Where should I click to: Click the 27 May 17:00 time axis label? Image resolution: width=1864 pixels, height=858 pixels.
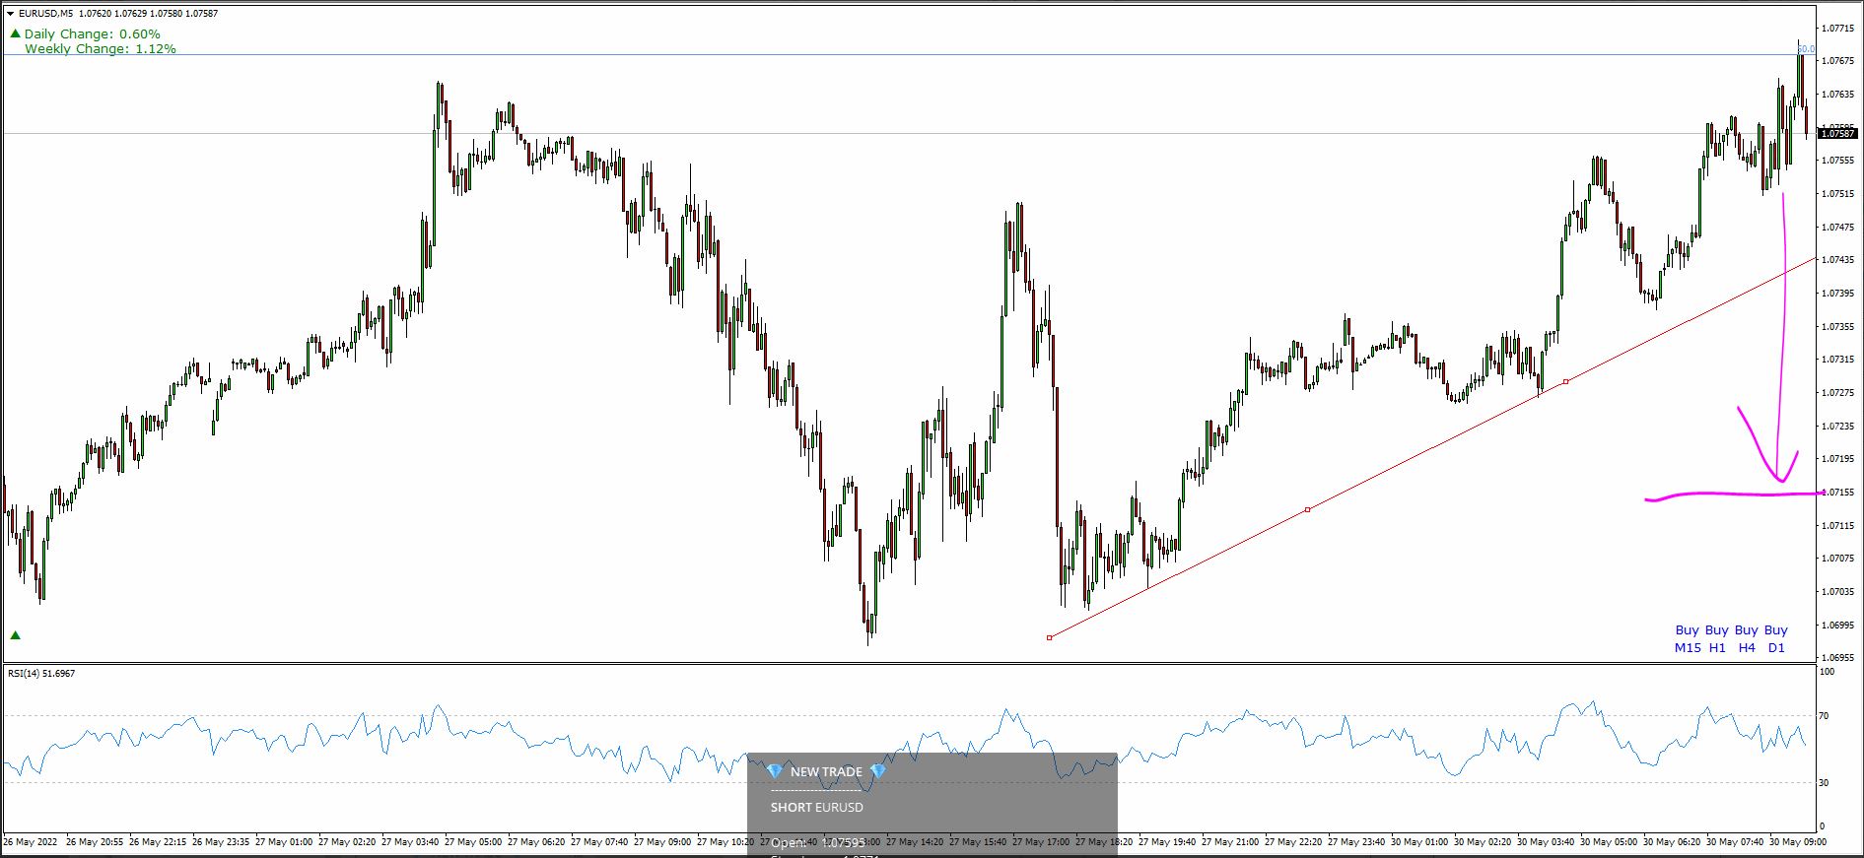pos(1042,842)
